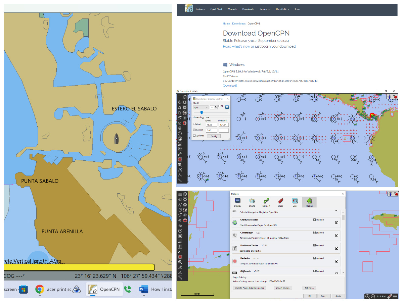The height and width of the screenshot is (302, 403).
Task: Click the zoom in magnifier at bottom right
Action: coord(368,297)
